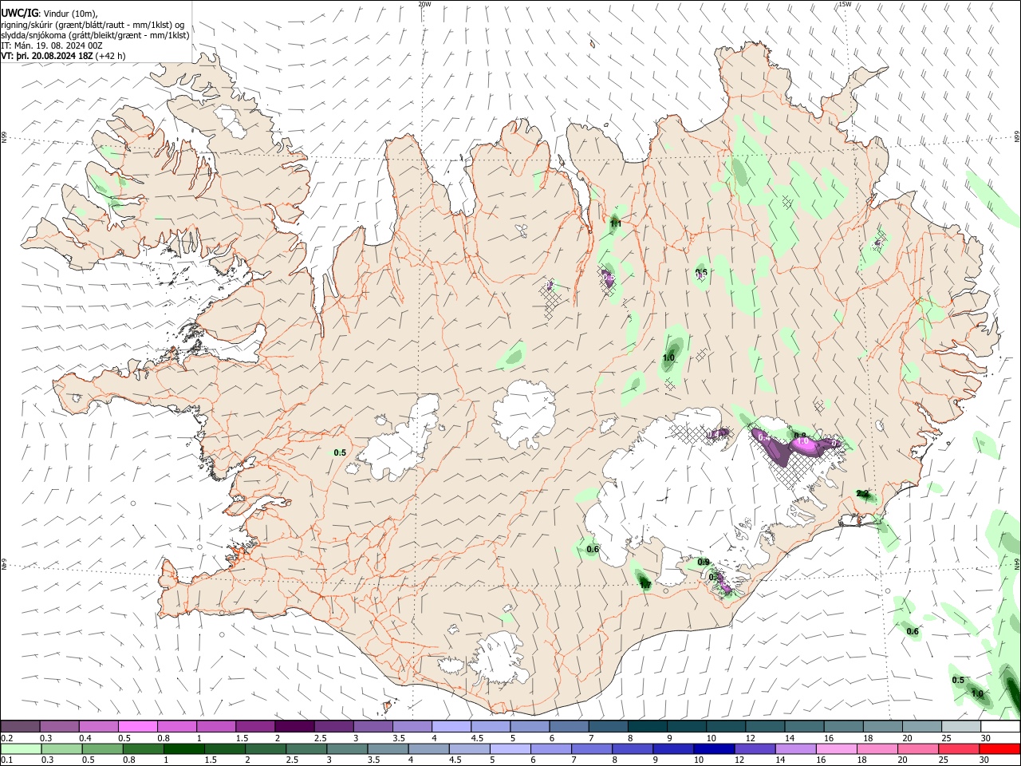Pick the violet 12 swatch in rain legend
Image resolution: width=1021 pixels, height=766 pixels.
pos(754,748)
